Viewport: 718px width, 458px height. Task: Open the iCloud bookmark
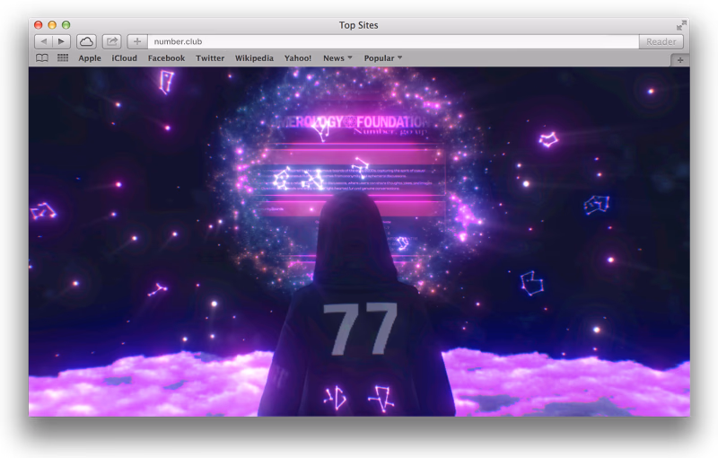click(x=125, y=58)
